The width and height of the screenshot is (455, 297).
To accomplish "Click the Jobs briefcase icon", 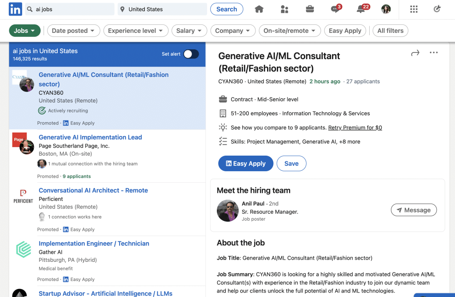I will pos(310,9).
